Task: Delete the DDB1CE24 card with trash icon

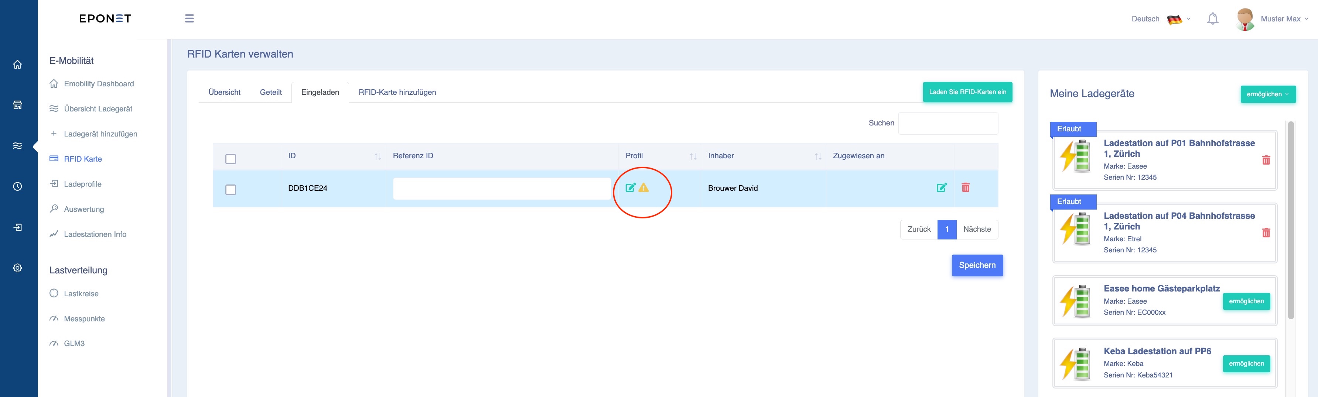Action: [x=966, y=187]
